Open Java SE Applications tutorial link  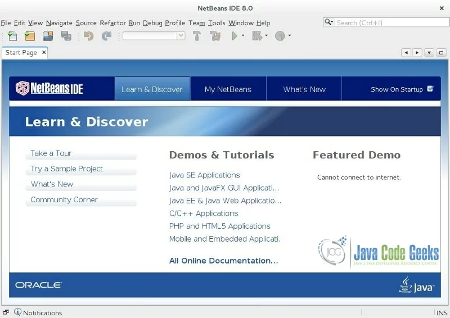pos(204,175)
